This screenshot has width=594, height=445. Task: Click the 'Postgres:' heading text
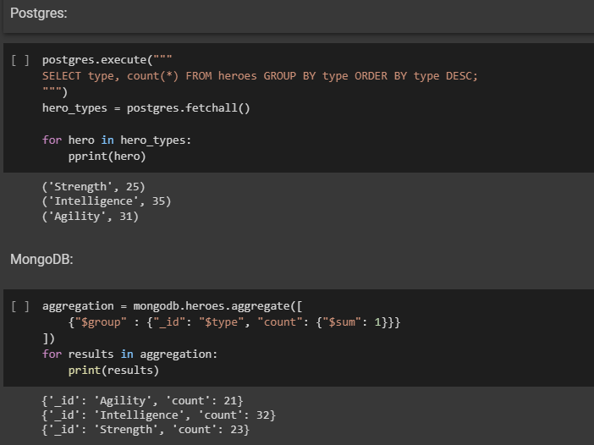coord(39,14)
